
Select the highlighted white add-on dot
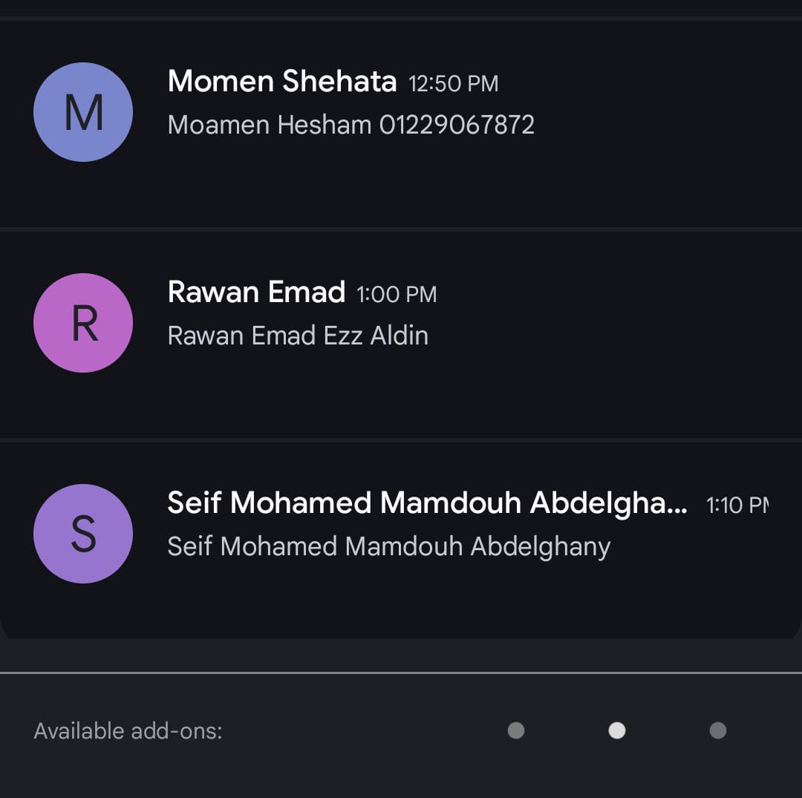[x=617, y=730]
